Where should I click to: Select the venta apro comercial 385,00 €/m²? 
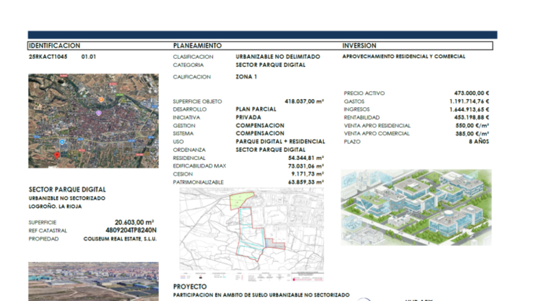click(472, 134)
